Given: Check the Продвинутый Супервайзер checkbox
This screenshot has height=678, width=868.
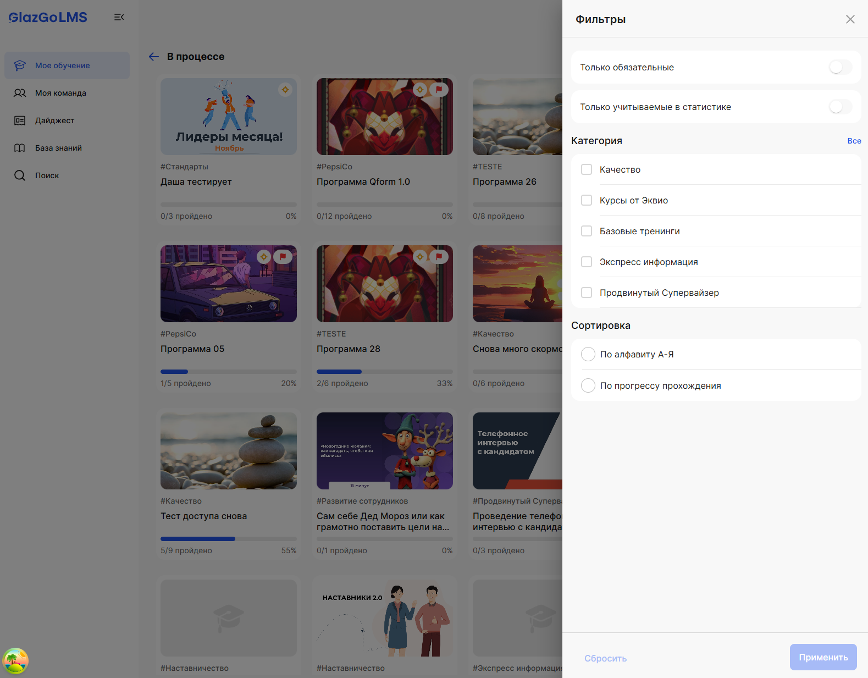Looking at the screenshot, I should coord(587,293).
